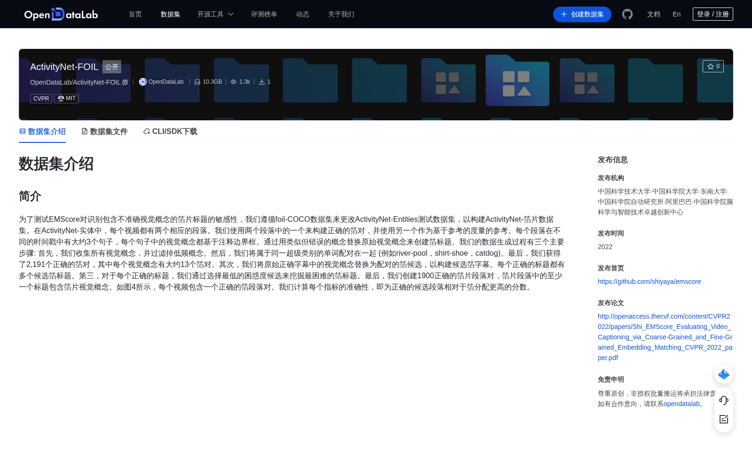Open the github.com/shiyaya/emscore link
Image resolution: width=752 pixels, height=470 pixels.
[649, 282]
